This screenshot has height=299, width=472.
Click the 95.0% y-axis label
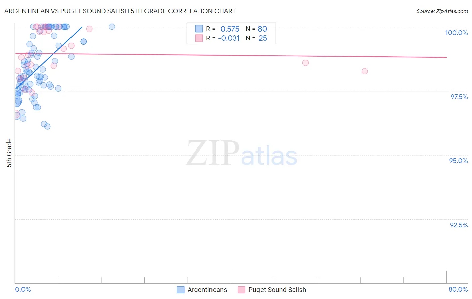(x=458, y=161)
